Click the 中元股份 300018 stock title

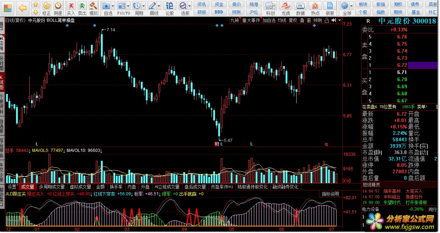tap(407, 21)
